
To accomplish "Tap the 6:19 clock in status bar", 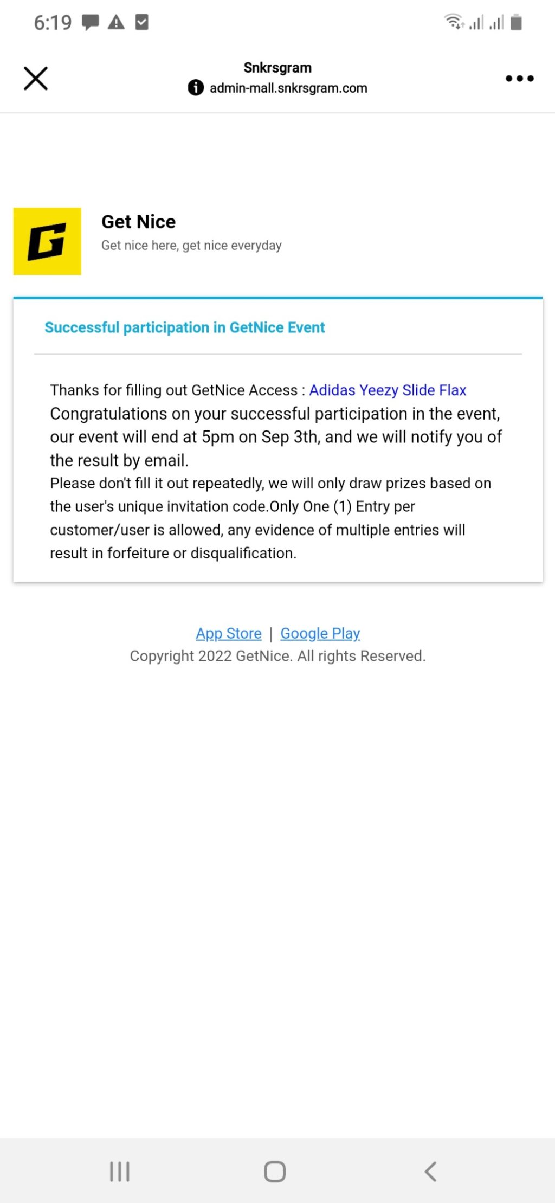I will pos(53,23).
